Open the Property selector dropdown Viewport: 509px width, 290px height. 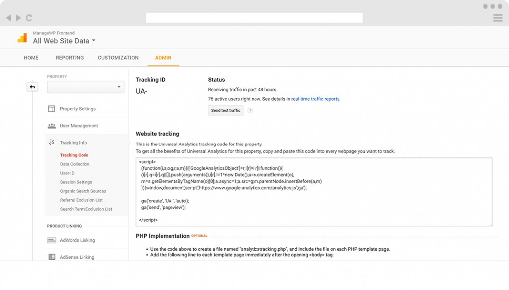coord(85,87)
